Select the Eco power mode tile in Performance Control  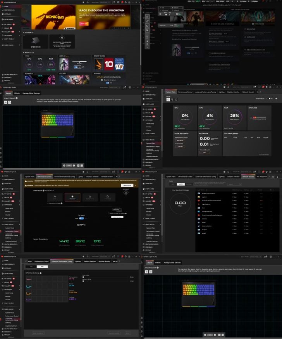point(55,197)
